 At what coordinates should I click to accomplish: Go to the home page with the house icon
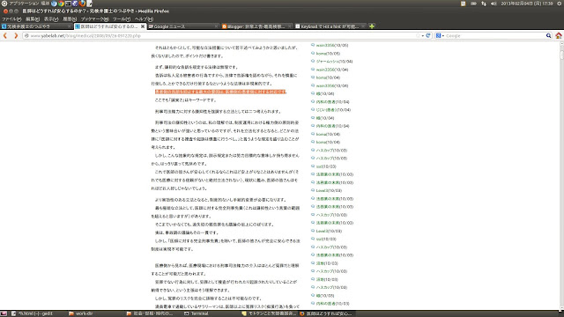coord(559,35)
